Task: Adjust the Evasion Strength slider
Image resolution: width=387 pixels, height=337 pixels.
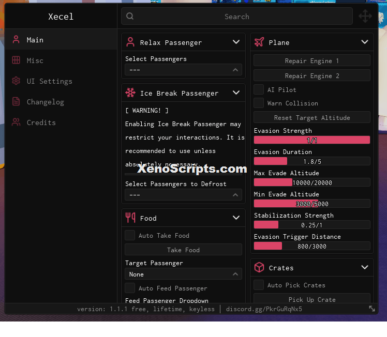Action: coord(312,140)
